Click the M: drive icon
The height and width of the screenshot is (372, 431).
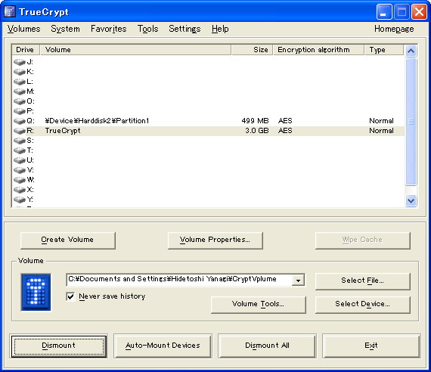point(20,91)
